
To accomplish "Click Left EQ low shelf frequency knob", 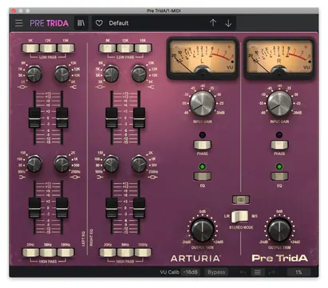I will coord(34,164).
